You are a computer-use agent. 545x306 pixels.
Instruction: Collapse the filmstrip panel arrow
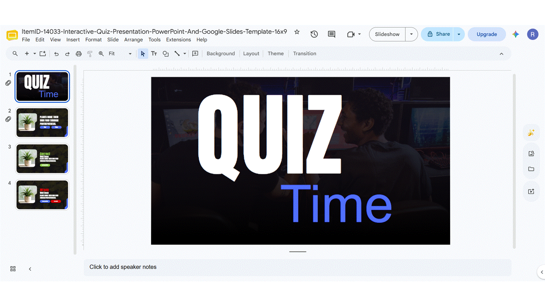pyautogui.click(x=30, y=269)
